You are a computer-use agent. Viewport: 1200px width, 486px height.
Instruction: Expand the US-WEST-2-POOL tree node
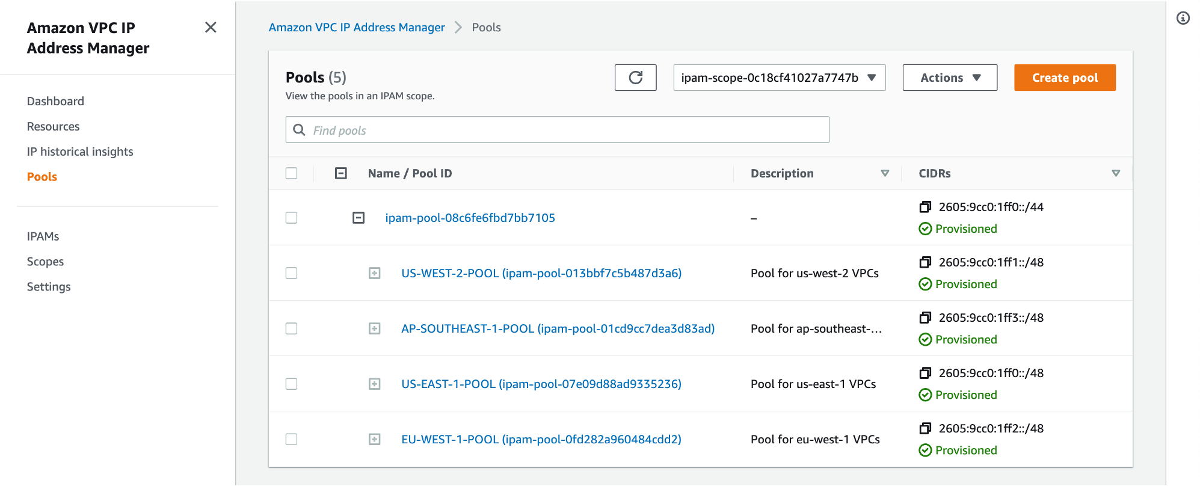coord(375,273)
